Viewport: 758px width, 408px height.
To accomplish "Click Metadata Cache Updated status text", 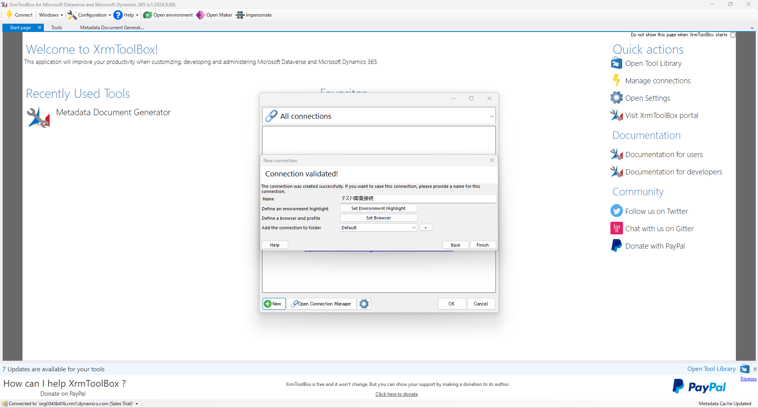I will 725,404.
